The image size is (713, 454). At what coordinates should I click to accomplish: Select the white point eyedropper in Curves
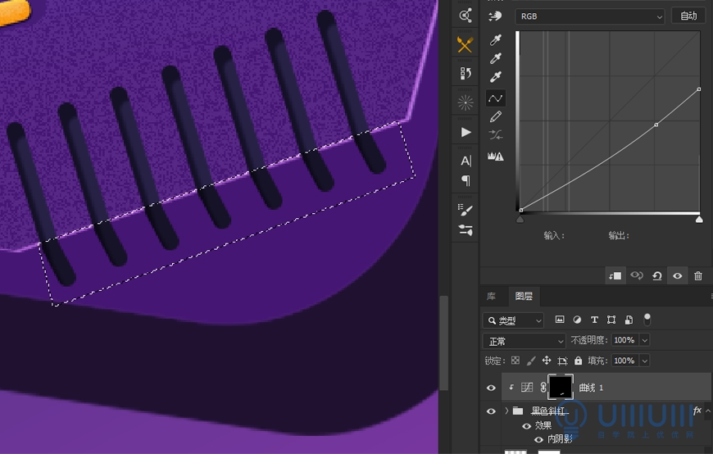pyautogui.click(x=495, y=76)
